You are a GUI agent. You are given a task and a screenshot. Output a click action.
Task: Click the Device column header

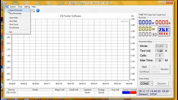[11, 90]
